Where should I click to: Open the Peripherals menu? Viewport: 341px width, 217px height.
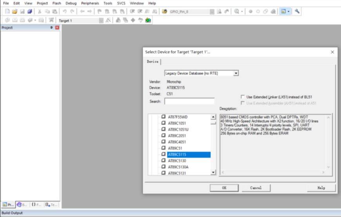90,3
